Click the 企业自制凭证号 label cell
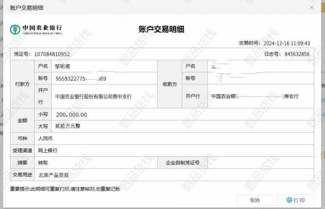Image resolution: width=325 pixels, height=209 pixels. click(182, 163)
